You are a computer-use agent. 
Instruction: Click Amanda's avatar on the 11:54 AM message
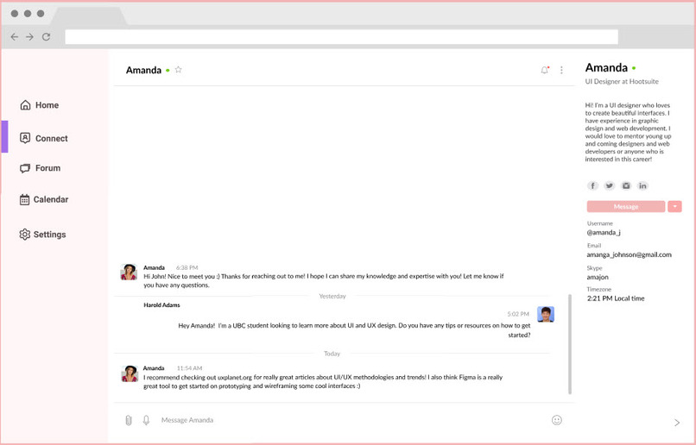(x=130, y=373)
